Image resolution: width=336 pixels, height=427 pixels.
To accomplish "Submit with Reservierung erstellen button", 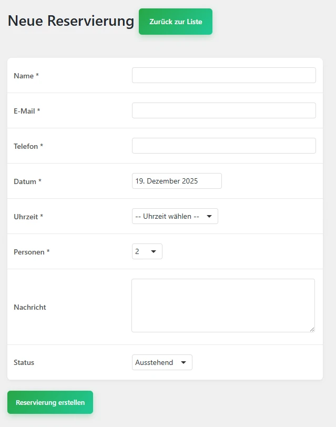I will point(50,402).
